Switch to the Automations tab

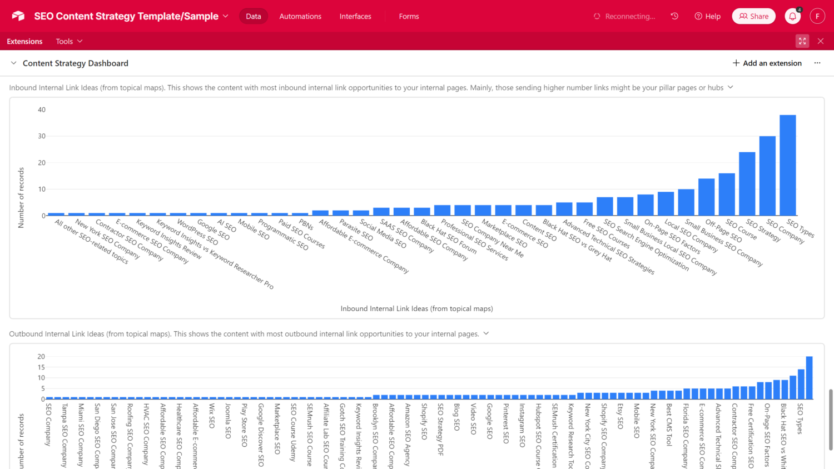(300, 16)
